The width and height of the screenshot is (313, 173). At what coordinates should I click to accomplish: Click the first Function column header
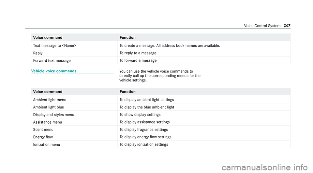(127, 38)
